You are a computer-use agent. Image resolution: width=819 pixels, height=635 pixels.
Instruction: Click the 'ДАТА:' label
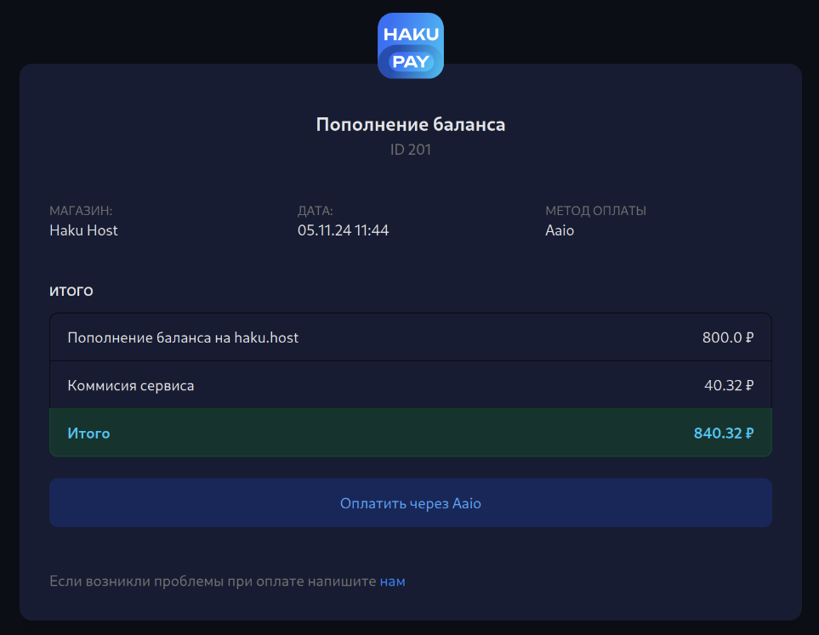click(315, 211)
